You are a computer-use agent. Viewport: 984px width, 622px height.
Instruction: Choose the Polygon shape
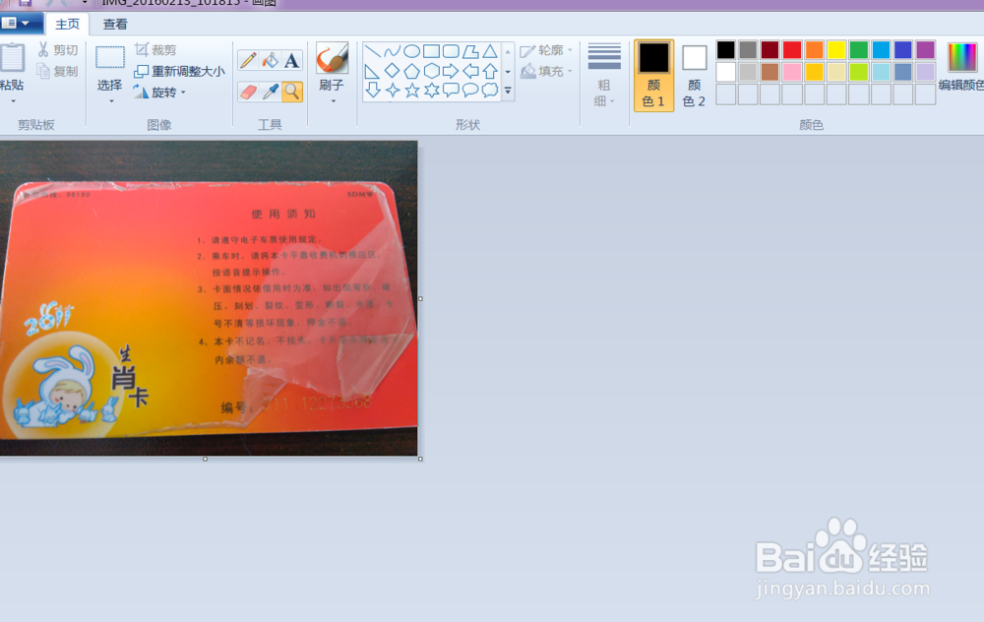[470, 51]
